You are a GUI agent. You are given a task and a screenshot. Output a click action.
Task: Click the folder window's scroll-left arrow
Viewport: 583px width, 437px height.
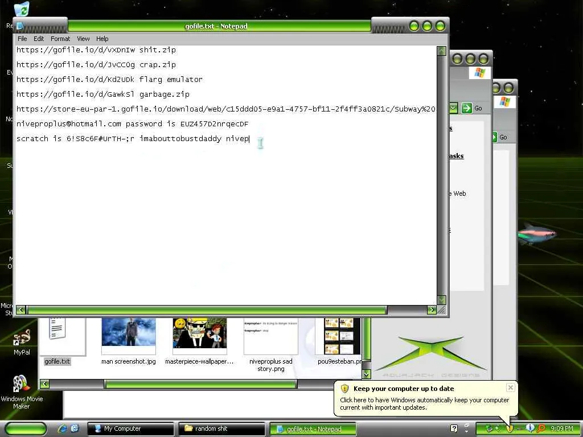pyautogui.click(x=44, y=384)
